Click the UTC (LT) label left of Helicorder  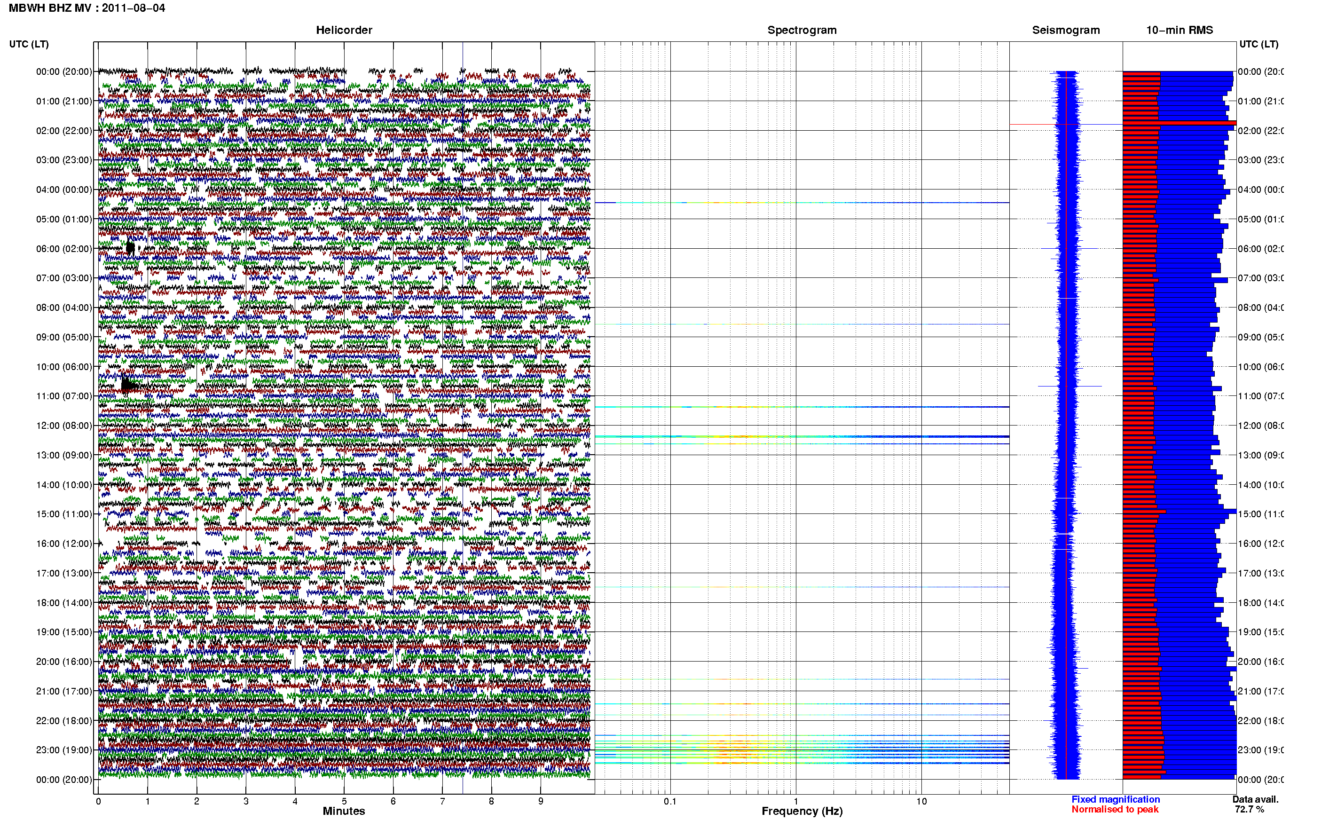coord(29,44)
